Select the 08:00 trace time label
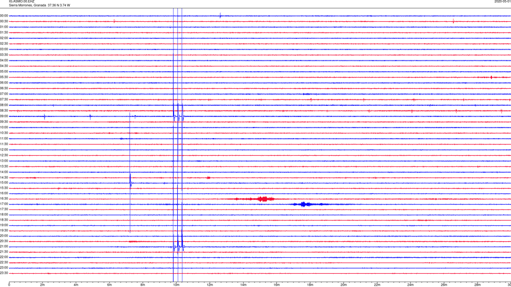Screen dimensions: 511x287 coord(4,105)
